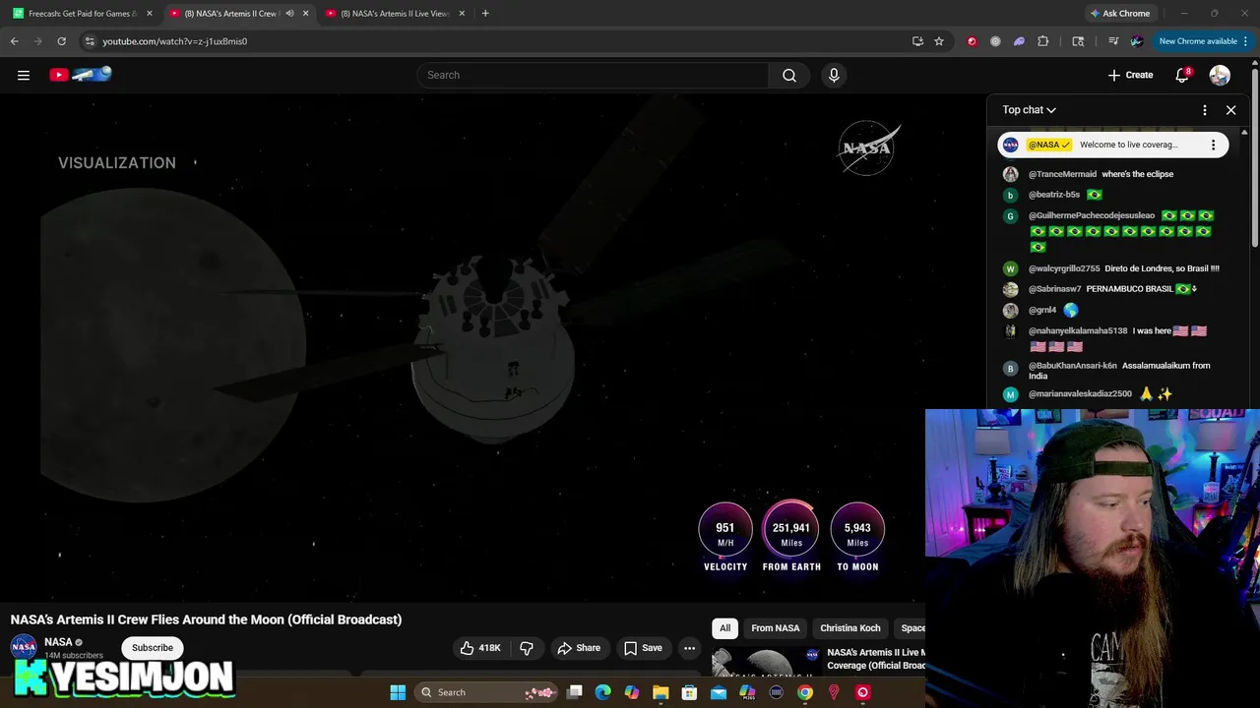
Task: Open YouTube notifications bell
Action: pyautogui.click(x=1182, y=75)
